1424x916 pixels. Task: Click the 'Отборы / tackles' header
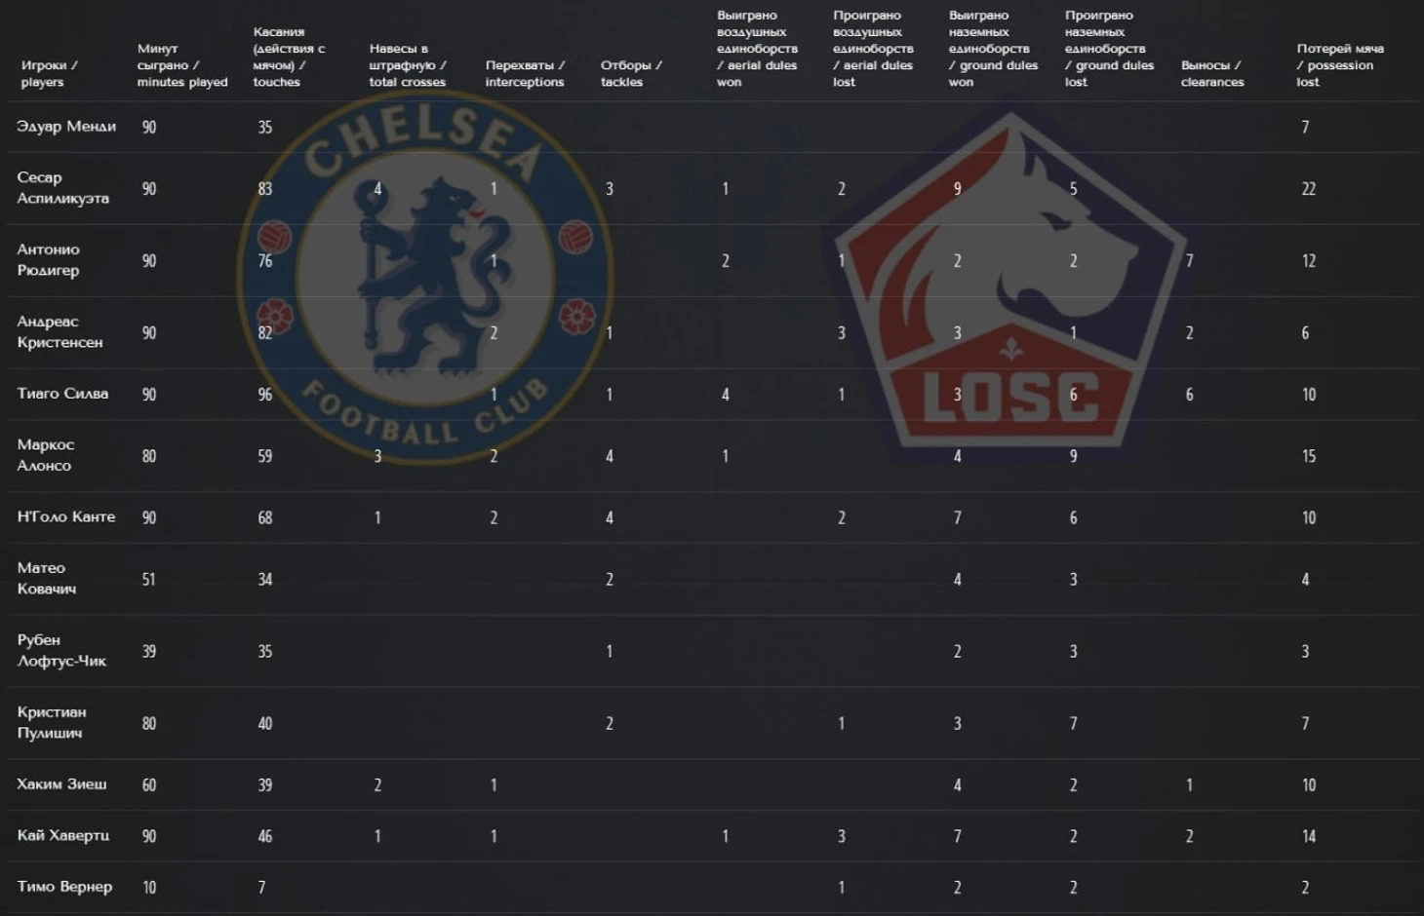(x=631, y=74)
